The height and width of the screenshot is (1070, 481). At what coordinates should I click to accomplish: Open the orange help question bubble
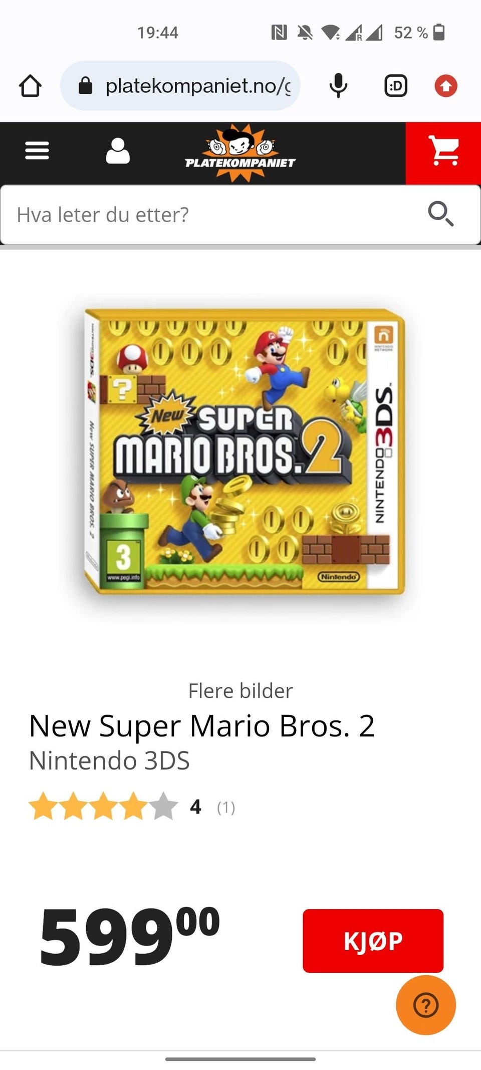click(x=426, y=1005)
